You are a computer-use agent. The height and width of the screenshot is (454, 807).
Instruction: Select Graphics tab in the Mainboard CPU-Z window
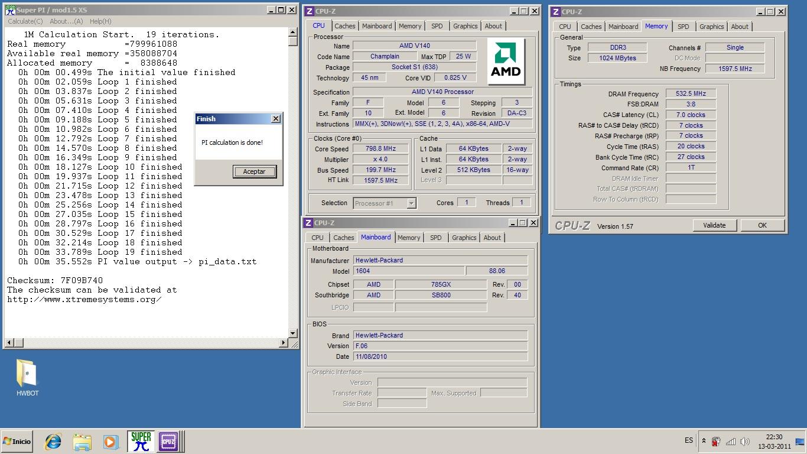[464, 238]
